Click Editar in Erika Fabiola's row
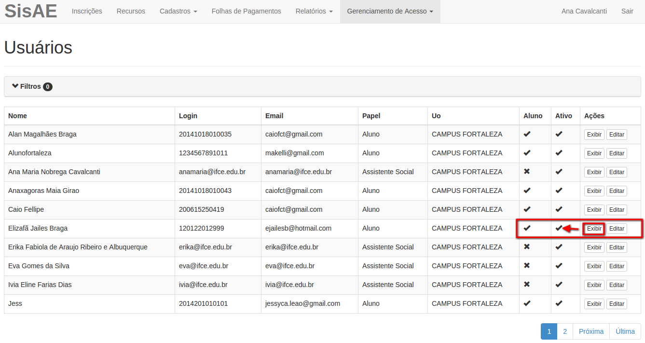645x343 pixels. (x=617, y=247)
